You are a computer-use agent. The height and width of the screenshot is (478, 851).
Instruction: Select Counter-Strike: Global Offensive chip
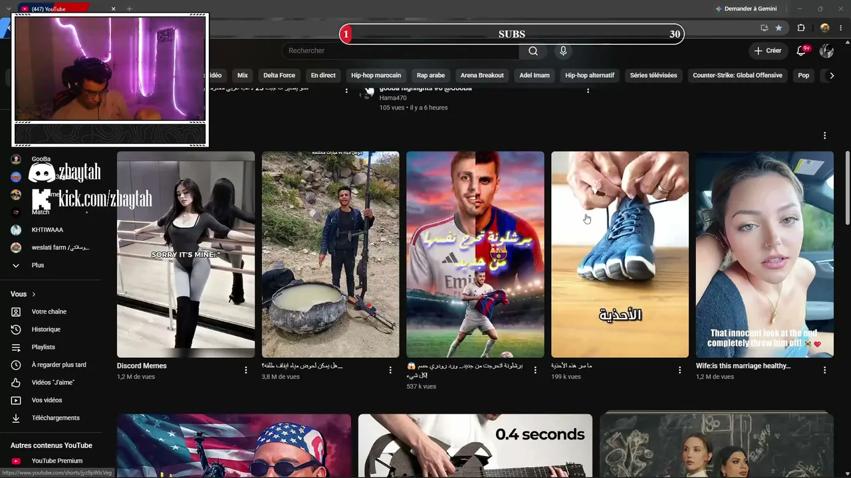737,75
